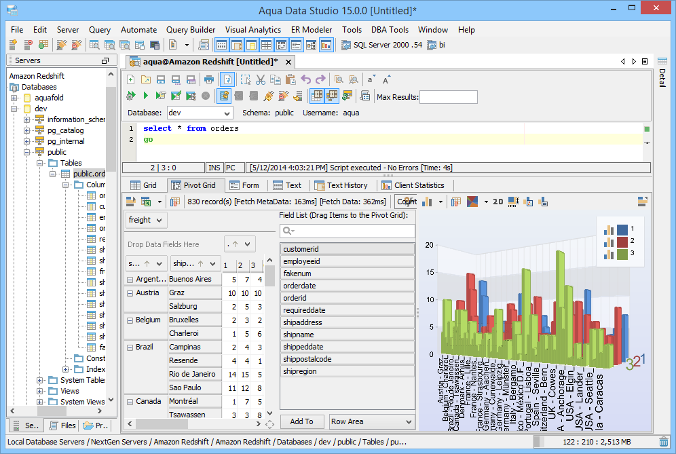Image resolution: width=676 pixels, height=454 pixels.
Task: Click the green Execute play icon
Action: (145, 96)
